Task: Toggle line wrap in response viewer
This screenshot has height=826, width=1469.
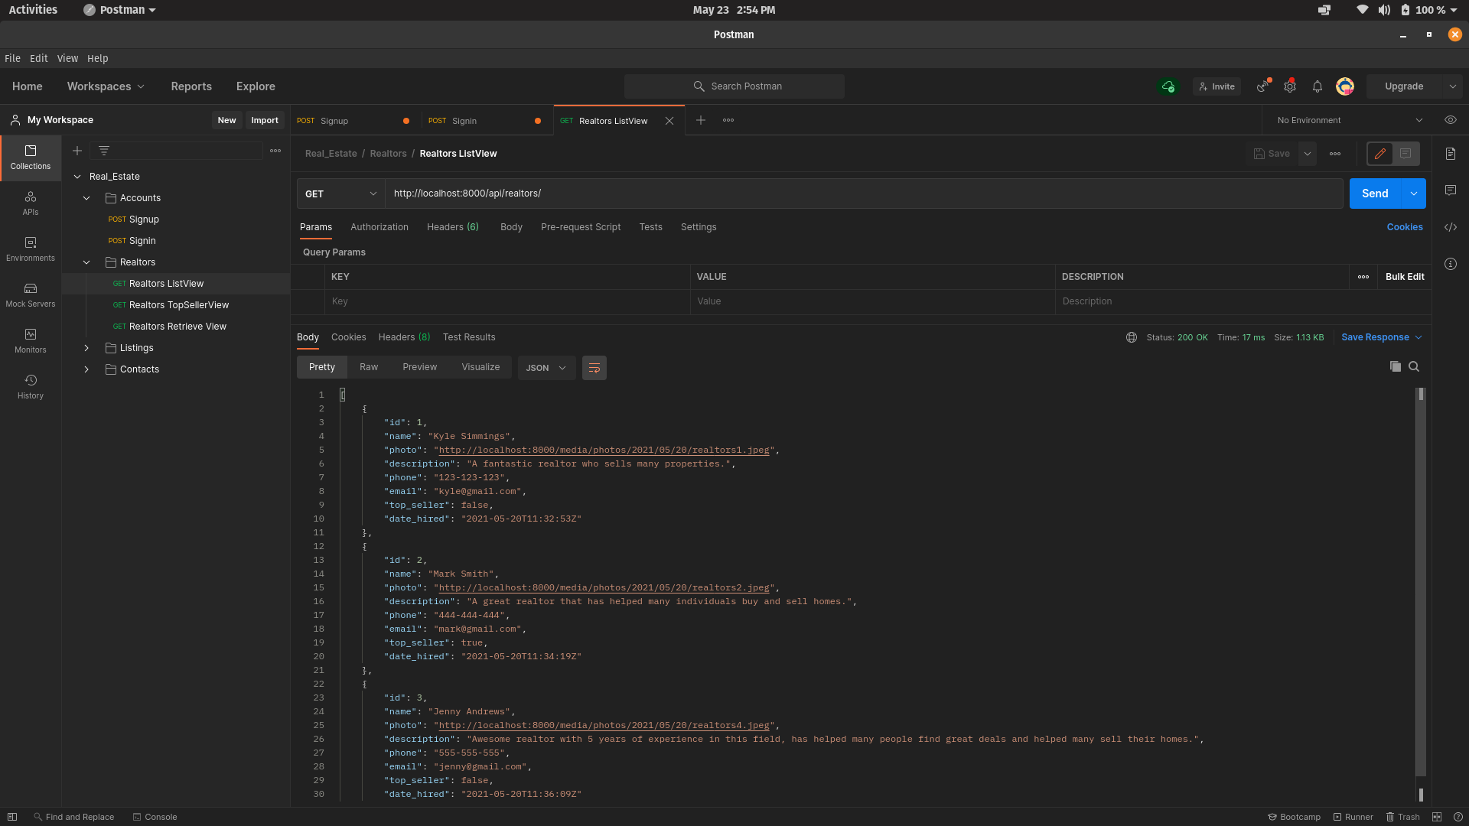Action: (594, 368)
